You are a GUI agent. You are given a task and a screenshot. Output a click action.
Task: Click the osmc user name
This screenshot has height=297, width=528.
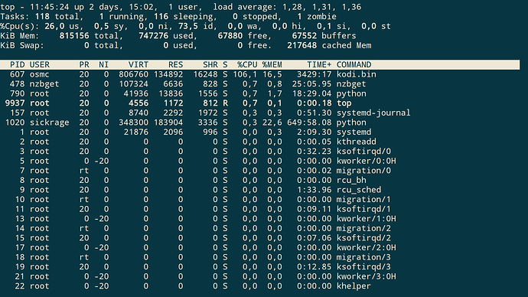pos(39,74)
